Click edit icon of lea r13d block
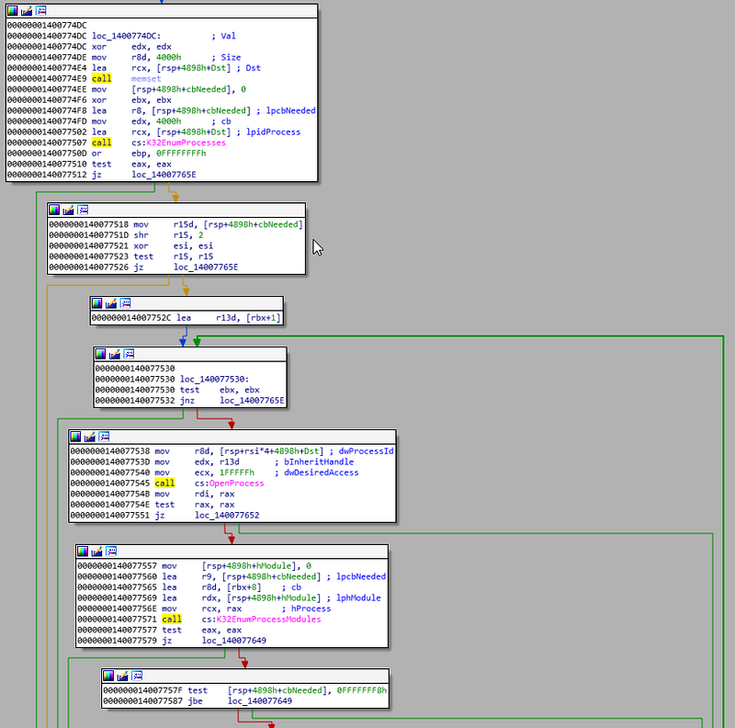The height and width of the screenshot is (728, 735). coord(111,303)
